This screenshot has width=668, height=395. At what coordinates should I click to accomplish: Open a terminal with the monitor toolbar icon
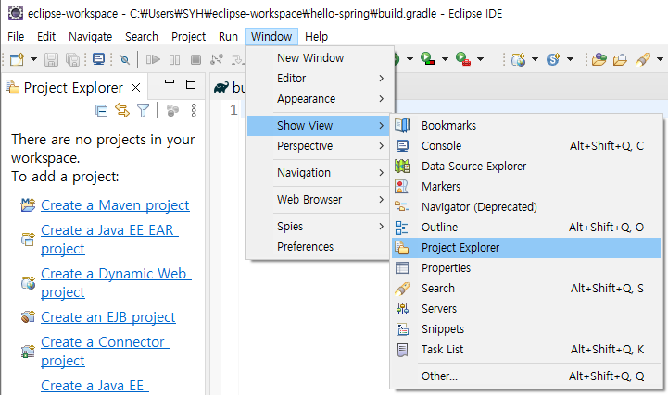pyautogui.click(x=98, y=58)
